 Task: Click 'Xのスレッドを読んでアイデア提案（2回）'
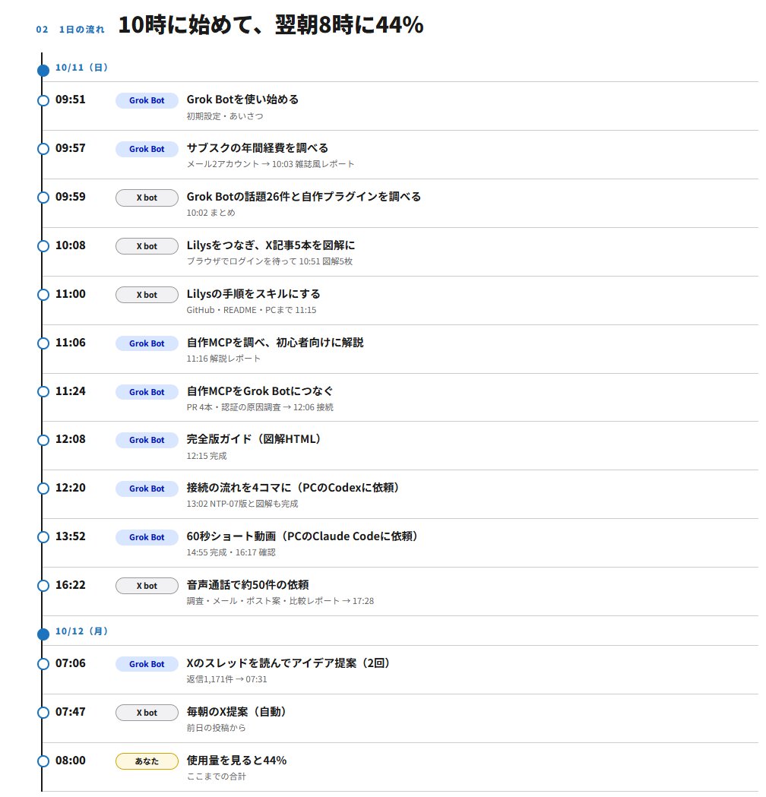tap(288, 663)
